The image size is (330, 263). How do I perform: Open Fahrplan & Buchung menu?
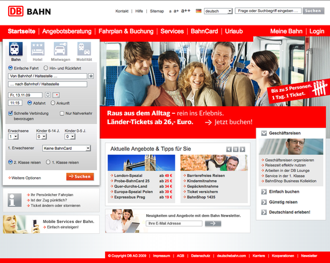coord(126,31)
